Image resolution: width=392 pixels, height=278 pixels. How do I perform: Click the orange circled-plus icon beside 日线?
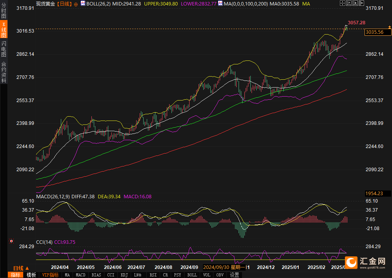(76, 4)
